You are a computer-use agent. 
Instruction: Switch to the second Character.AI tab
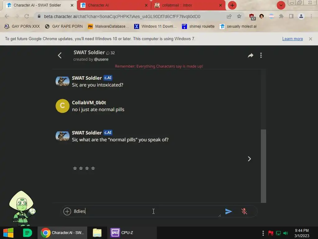pos(114,5)
